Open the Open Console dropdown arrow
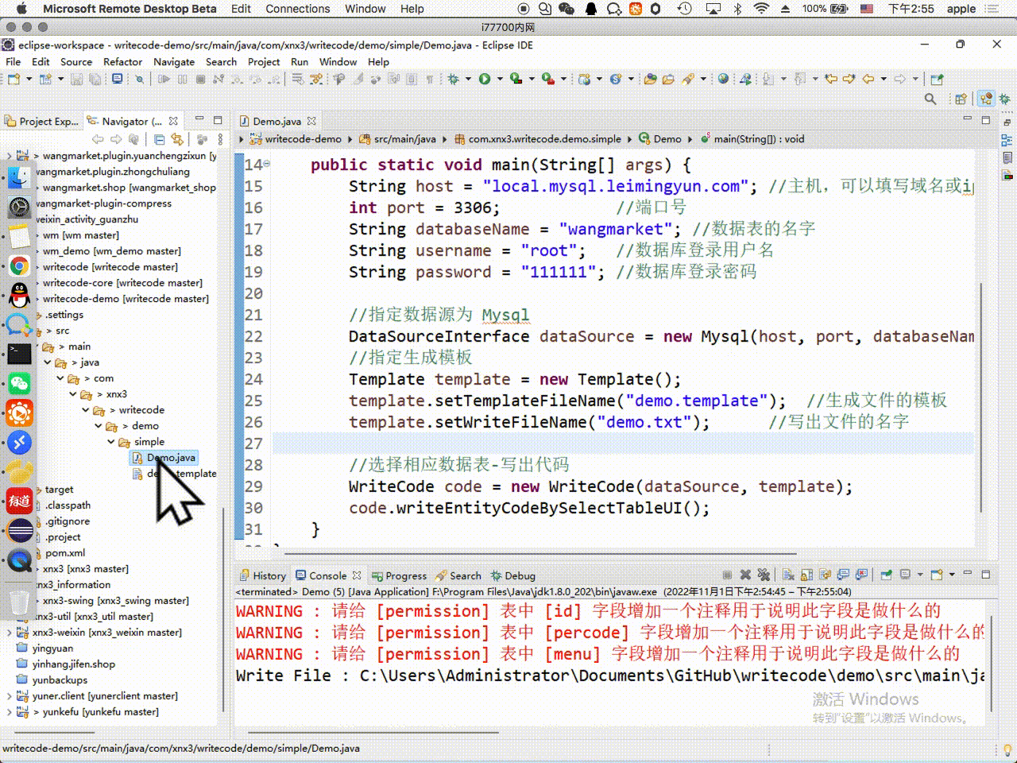This screenshot has height=763, width=1017. pyautogui.click(x=952, y=575)
